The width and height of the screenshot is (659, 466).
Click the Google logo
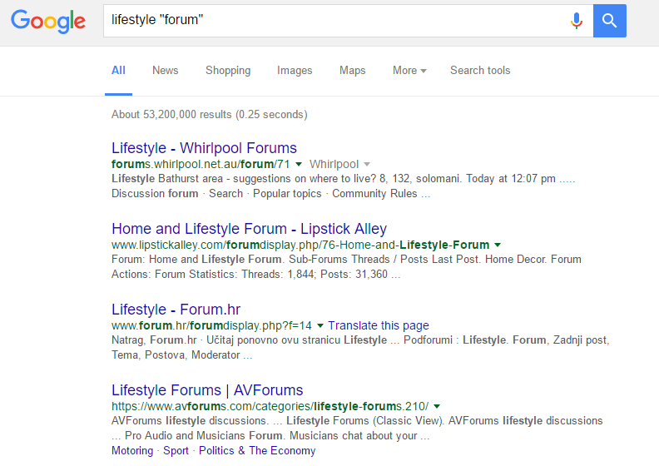[x=48, y=22]
